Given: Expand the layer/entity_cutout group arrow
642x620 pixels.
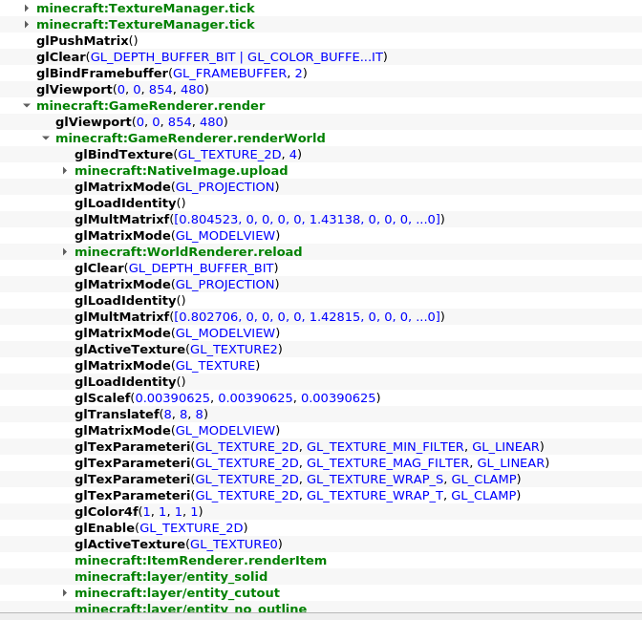Looking at the screenshot, I should [x=65, y=592].
